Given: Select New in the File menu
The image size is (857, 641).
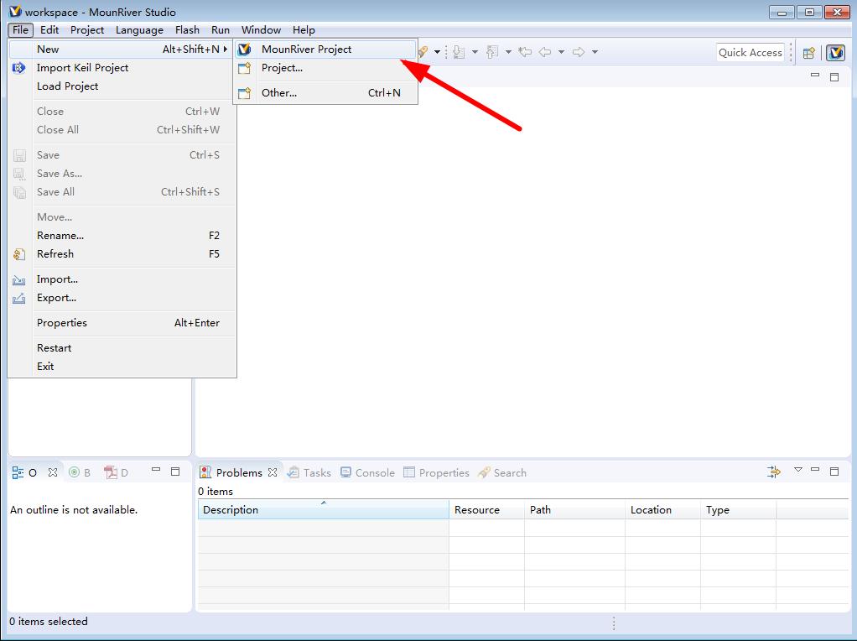Looking at the screenshot, I should (x=122, y=50).
